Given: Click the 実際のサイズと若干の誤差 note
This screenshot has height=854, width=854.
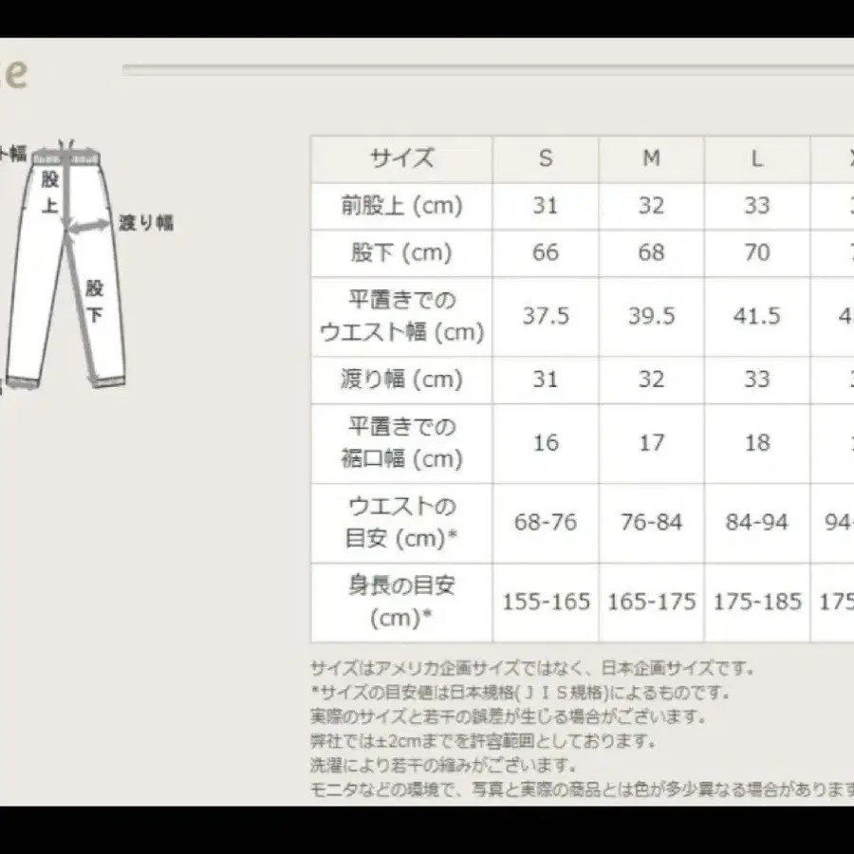Looking at the screenshot, I should 509,716.
